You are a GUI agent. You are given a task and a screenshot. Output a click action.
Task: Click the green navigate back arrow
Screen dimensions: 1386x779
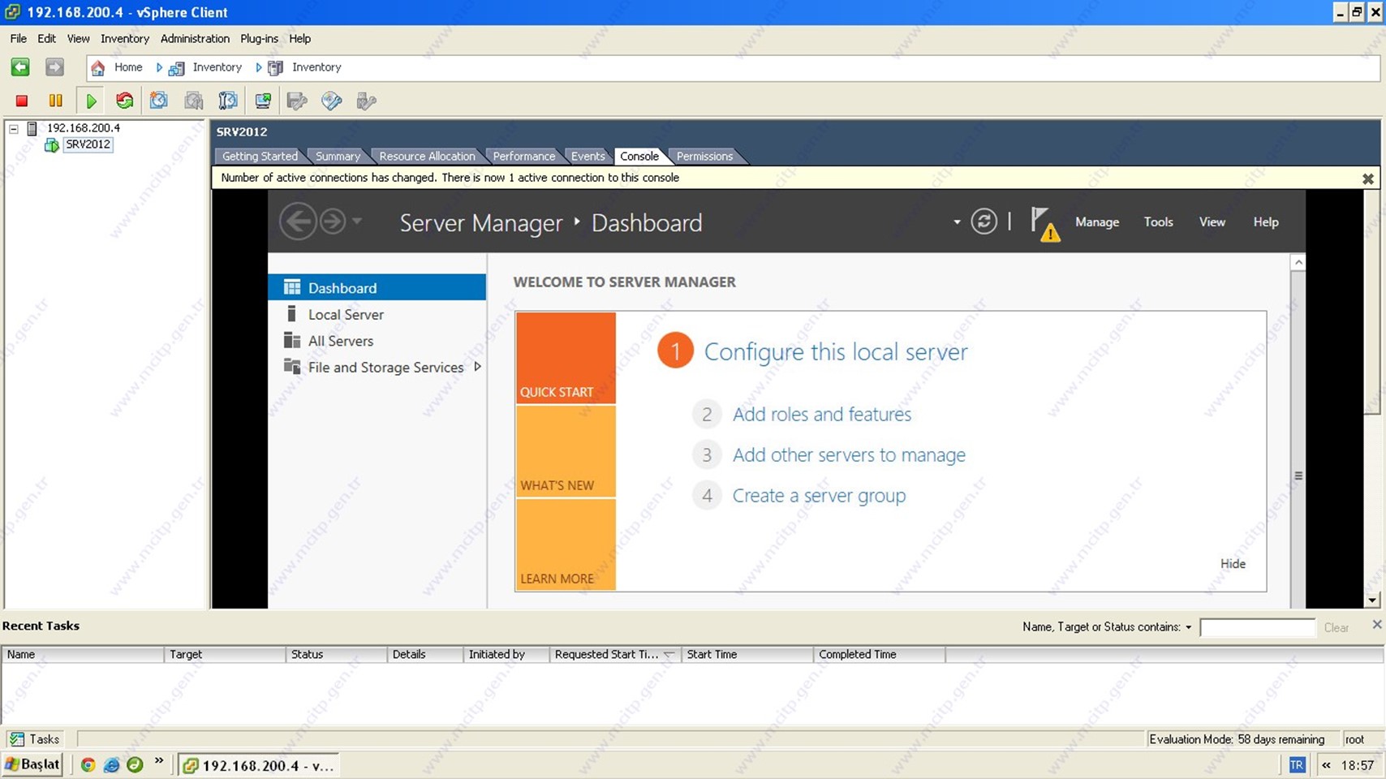(x=20, y=67)
